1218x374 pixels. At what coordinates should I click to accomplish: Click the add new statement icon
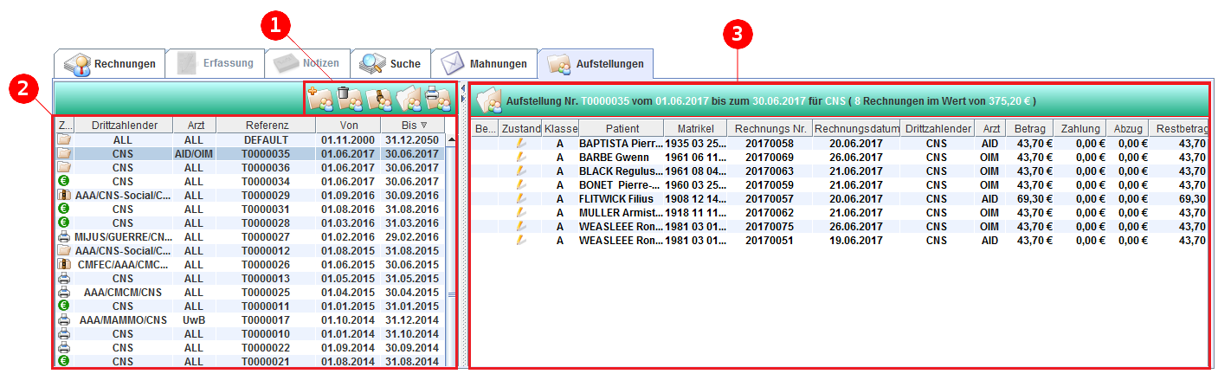tap(319, 98)
